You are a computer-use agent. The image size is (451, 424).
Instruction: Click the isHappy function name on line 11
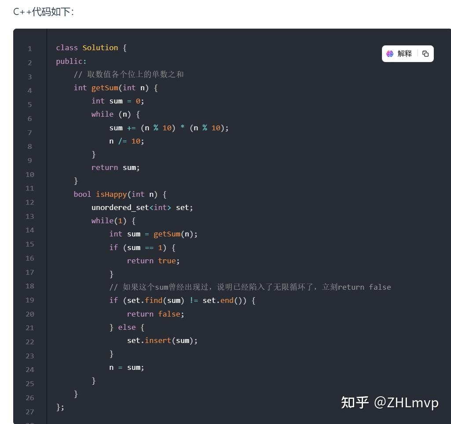111,194
